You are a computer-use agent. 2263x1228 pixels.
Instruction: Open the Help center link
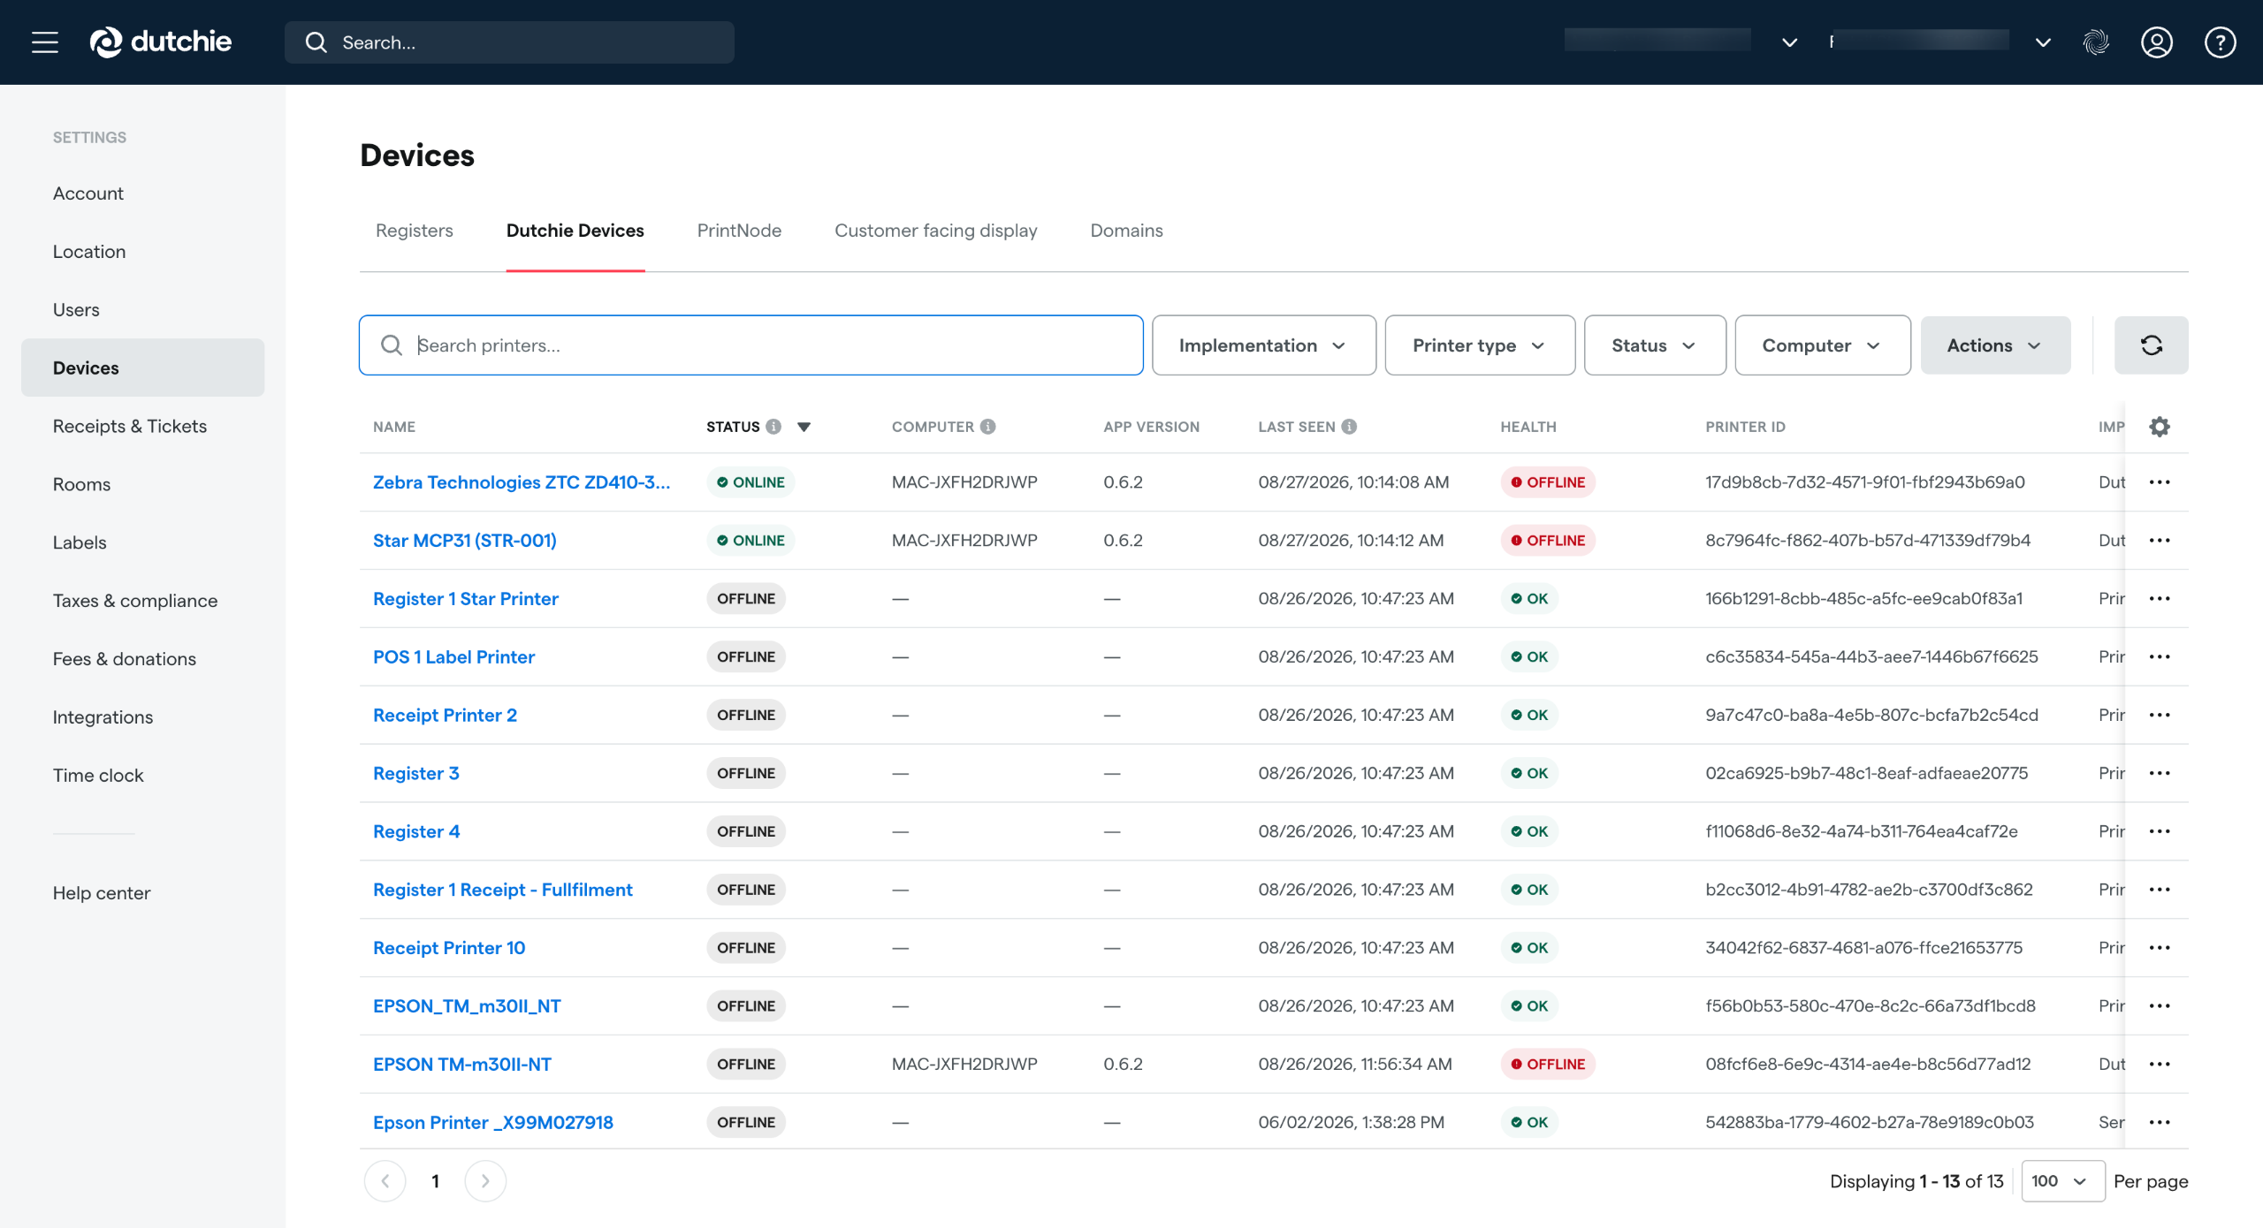coord(102,893)
